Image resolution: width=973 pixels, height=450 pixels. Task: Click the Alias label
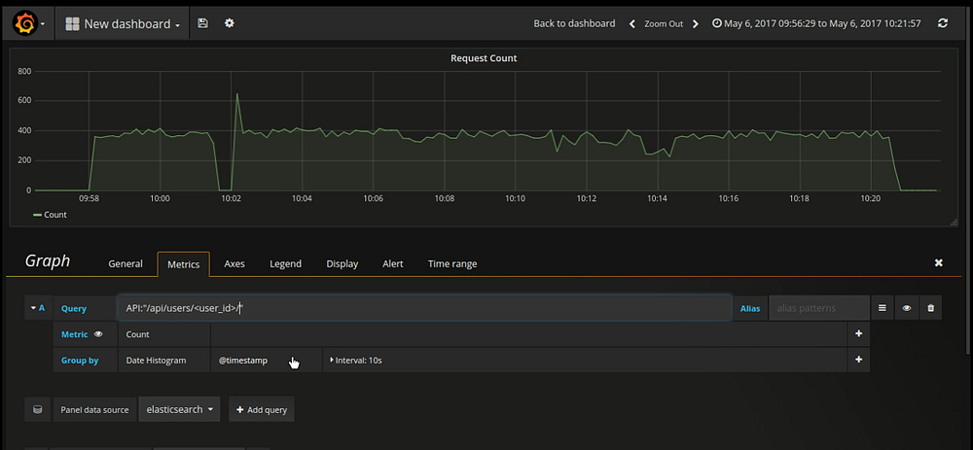point(750,308)
